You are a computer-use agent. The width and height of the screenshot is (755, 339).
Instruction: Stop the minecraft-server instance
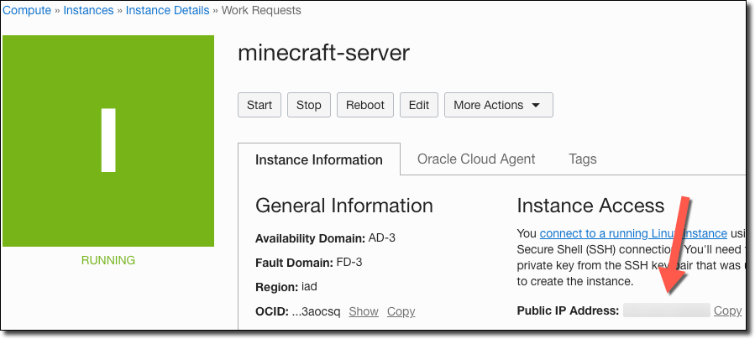(309, 105)
